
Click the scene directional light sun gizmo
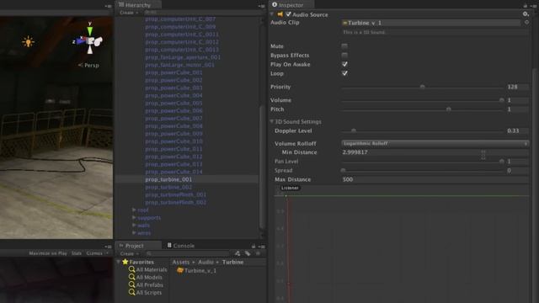28,42
